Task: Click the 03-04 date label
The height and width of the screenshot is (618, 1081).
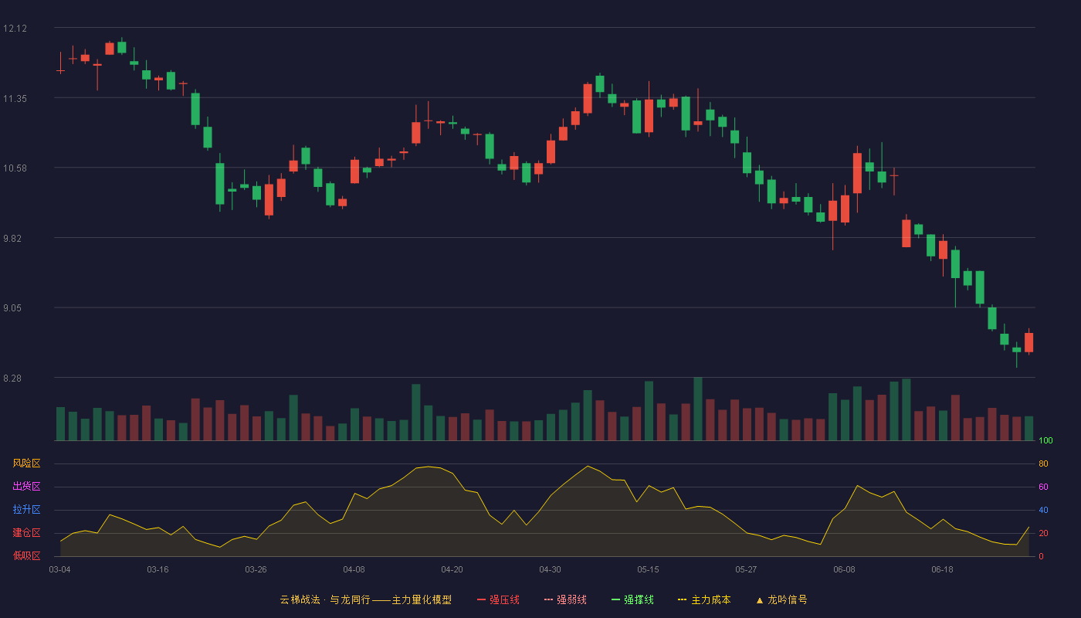Action: (x=59, y=569)
